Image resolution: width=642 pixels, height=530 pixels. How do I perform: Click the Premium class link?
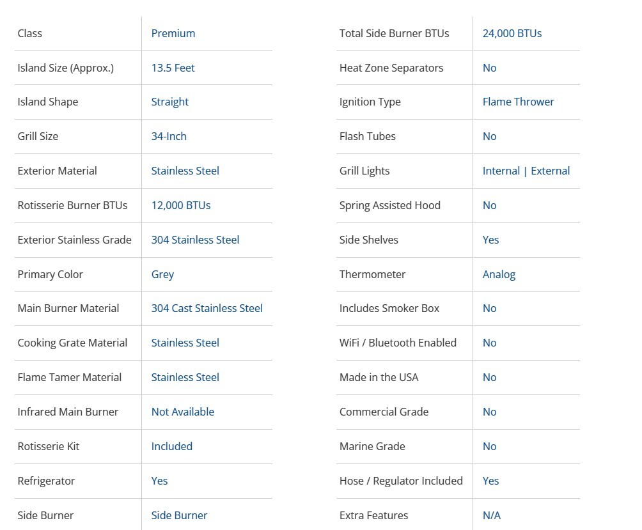(173, 33)
